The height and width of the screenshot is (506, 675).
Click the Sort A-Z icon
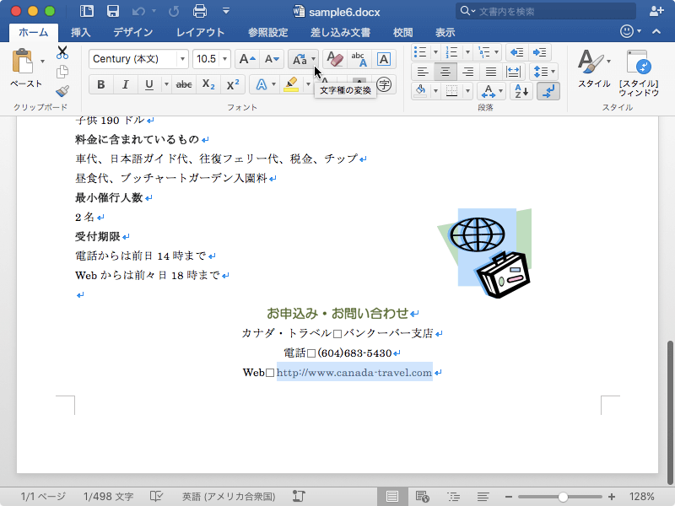tap(521, 91)
